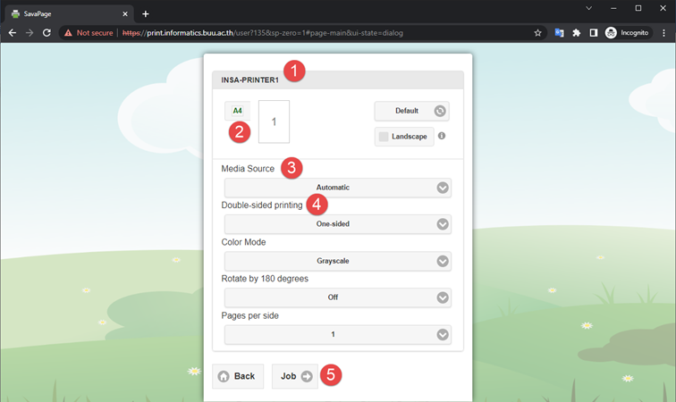676x402 pixels.
Task: Open the Pages per side dropdown
Action: click(337, 334)
